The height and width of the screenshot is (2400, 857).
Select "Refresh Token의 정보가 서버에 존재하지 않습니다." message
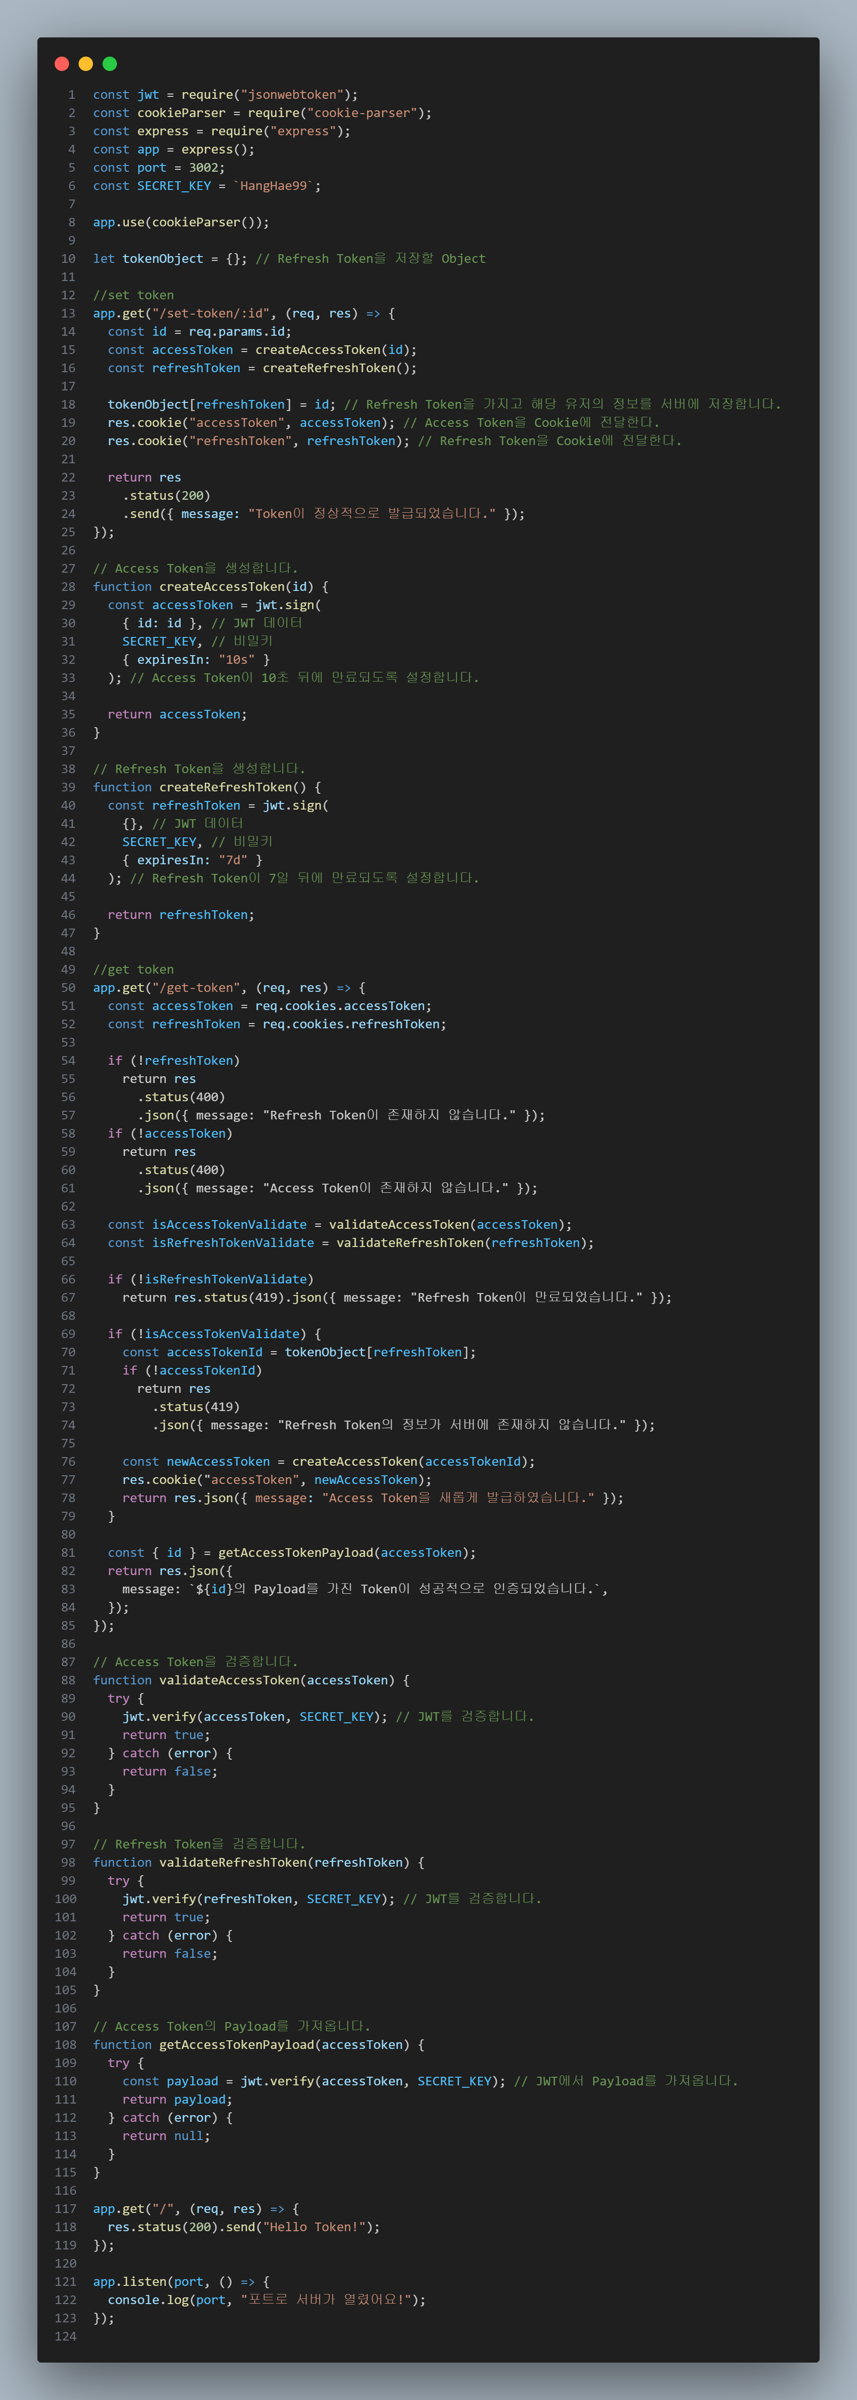452,1425
